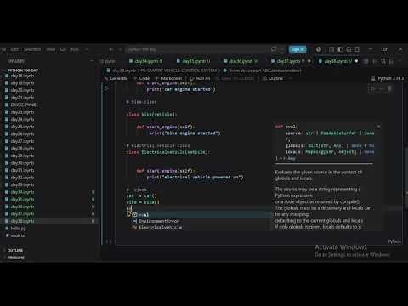Close the eval documentation popup
408x306 pixels.
[379, 127]
